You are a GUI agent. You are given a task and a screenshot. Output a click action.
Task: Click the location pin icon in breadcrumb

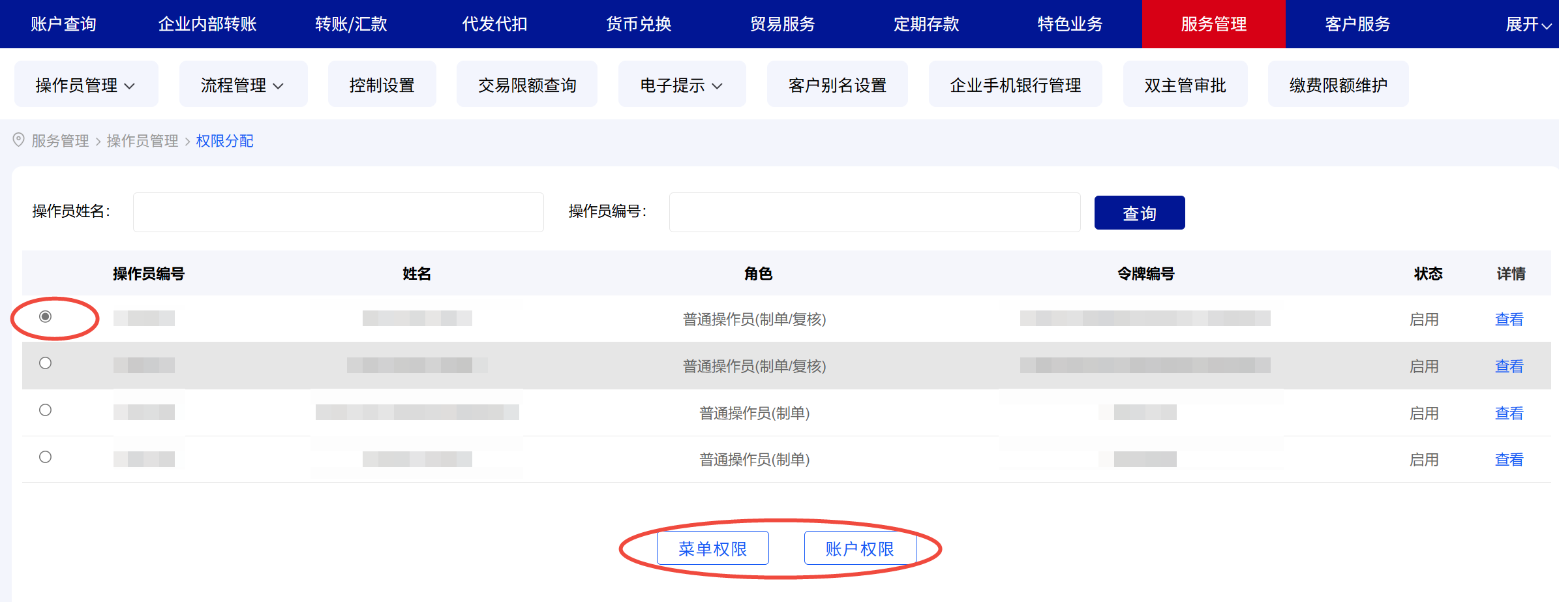coord(19,141)
